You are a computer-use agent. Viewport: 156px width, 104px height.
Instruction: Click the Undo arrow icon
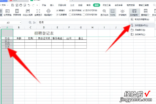coord(29,5)
